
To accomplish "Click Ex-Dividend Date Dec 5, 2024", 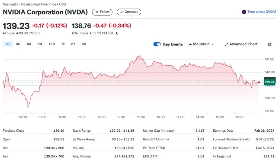I will pyautogui.click(x=265, y=148).
